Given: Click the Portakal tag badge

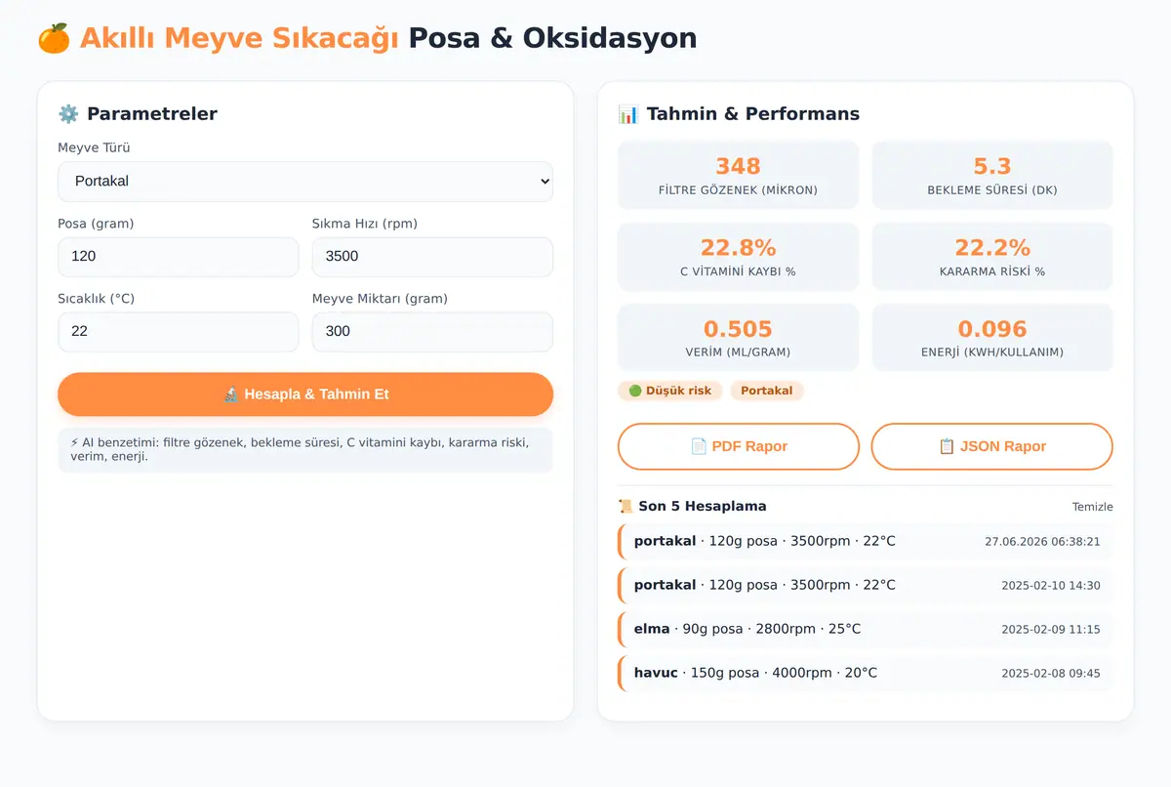Looking at the screenshot, I should tap(767, 391).
